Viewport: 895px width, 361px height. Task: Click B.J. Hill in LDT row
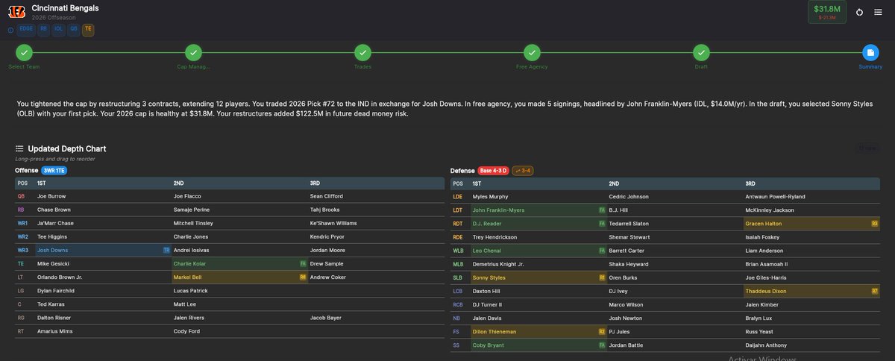pos(618,210)
